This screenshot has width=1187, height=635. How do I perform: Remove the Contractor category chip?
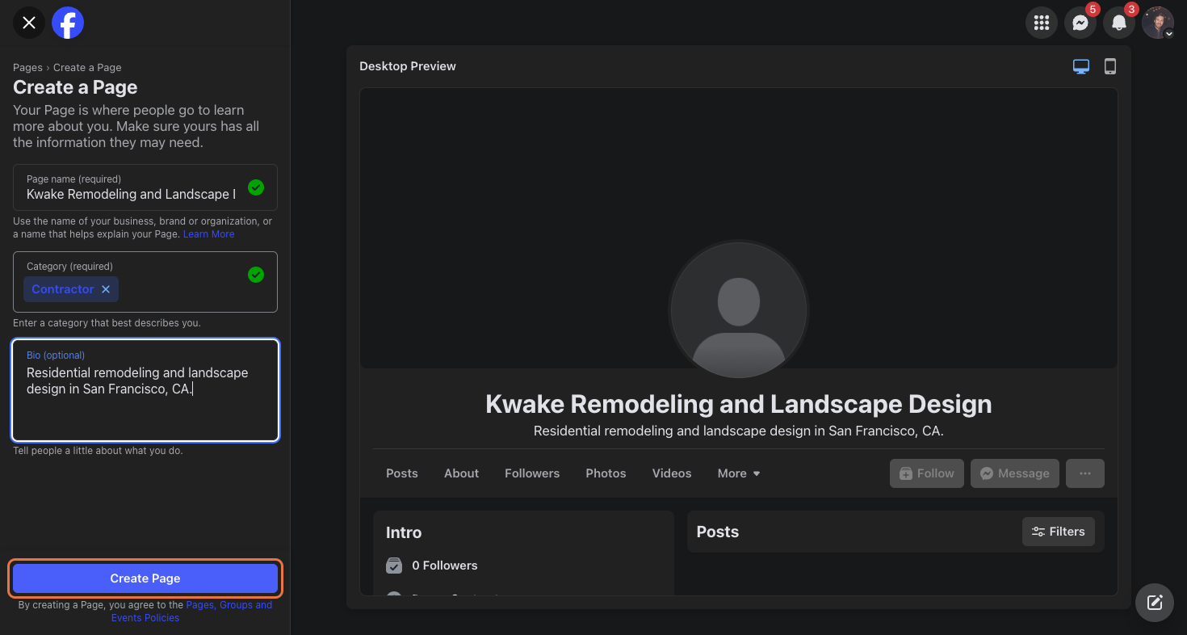tap(106, 289)
